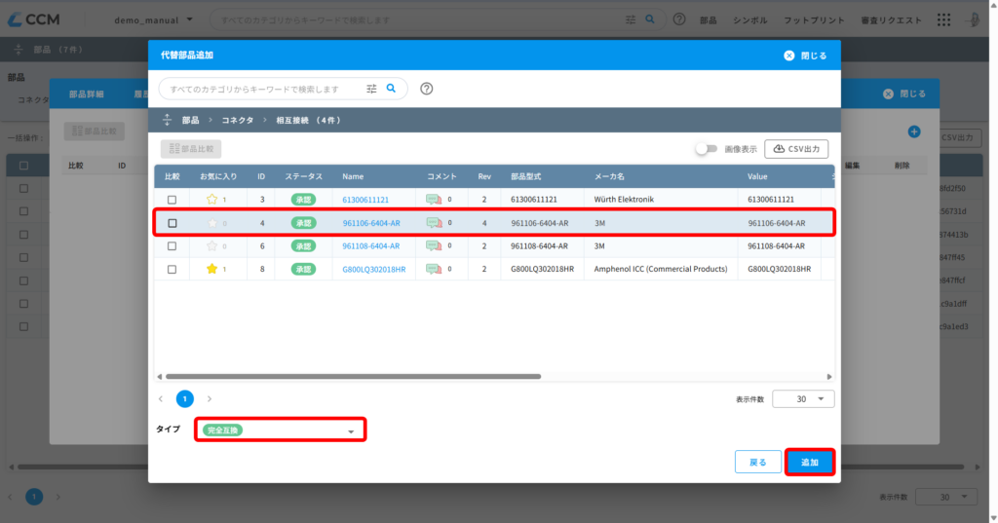Viewport: 998px width, 523px height.
Task: Open the demo_manual workspace dropdown
Action: [x=153, y=19]
